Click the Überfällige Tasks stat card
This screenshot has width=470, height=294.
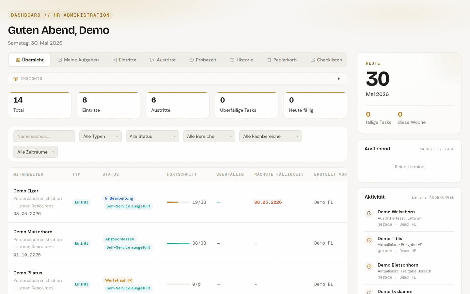click(246, 105)
